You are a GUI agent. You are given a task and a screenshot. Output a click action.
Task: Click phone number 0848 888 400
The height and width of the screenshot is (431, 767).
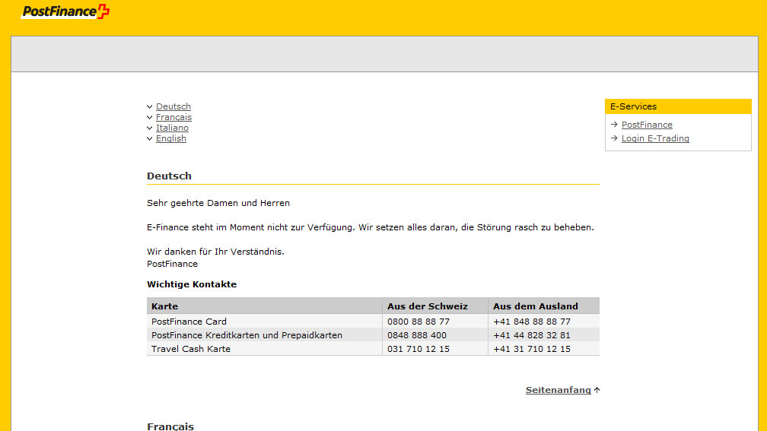coord(417,335)
